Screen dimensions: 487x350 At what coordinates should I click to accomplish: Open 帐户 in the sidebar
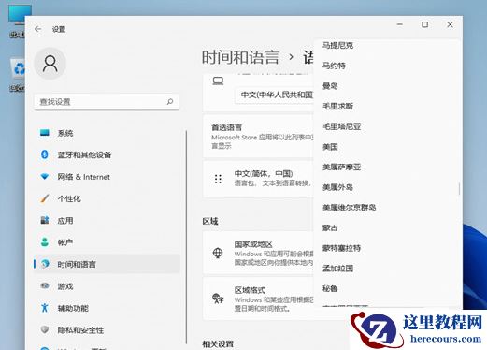(x=107, y=242)
